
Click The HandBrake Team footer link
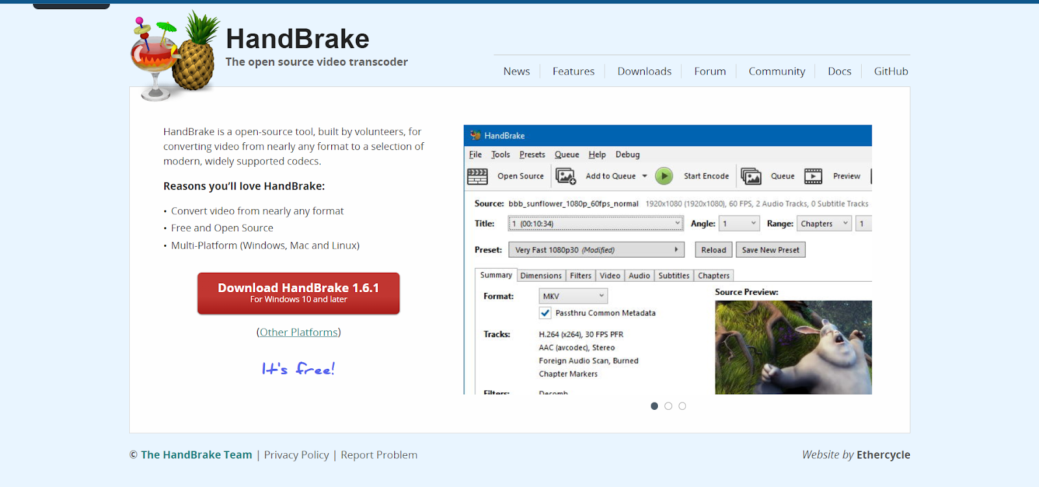(196, 455)
